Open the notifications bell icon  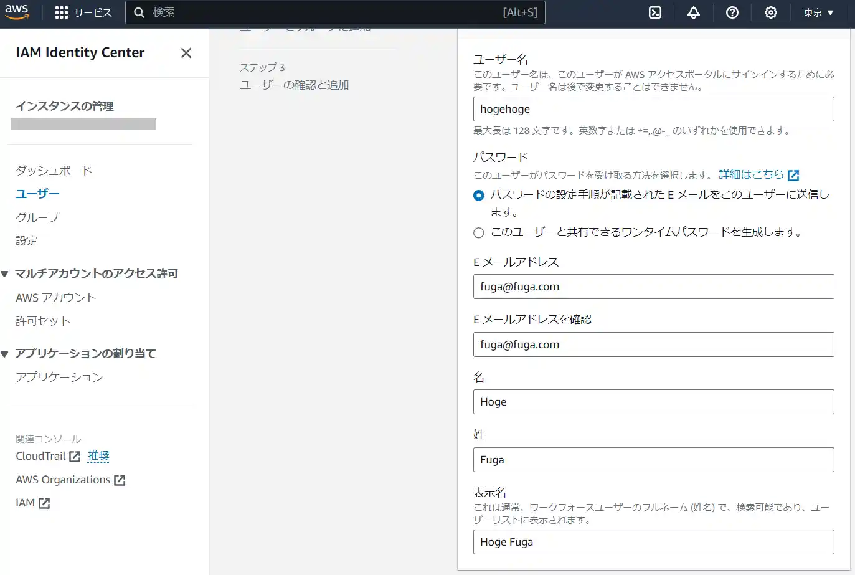693,12
